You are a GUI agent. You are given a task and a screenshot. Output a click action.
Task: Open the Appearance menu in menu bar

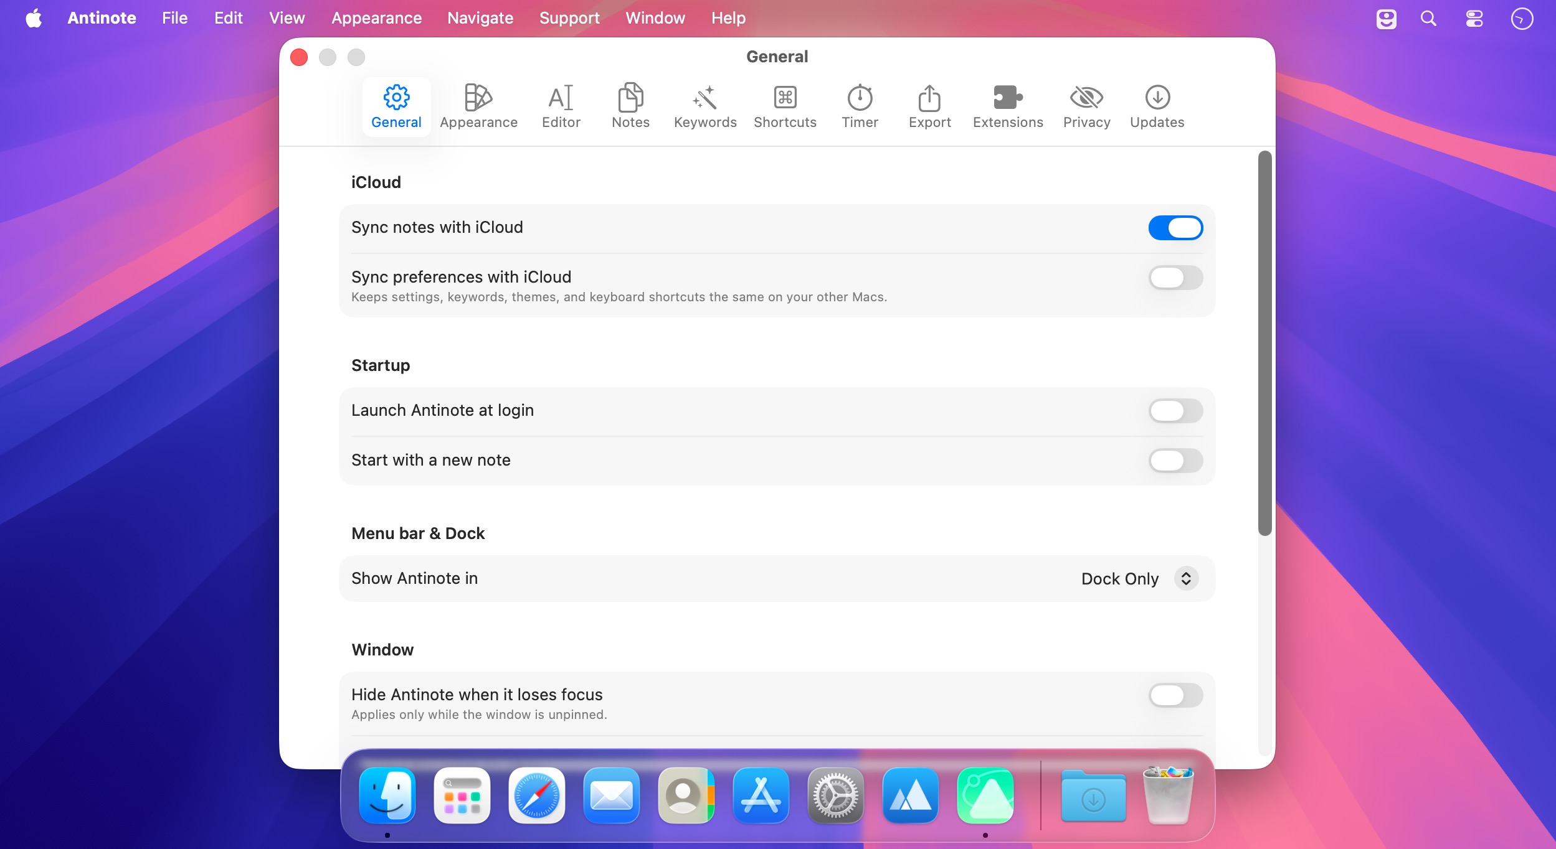point(376,18)
